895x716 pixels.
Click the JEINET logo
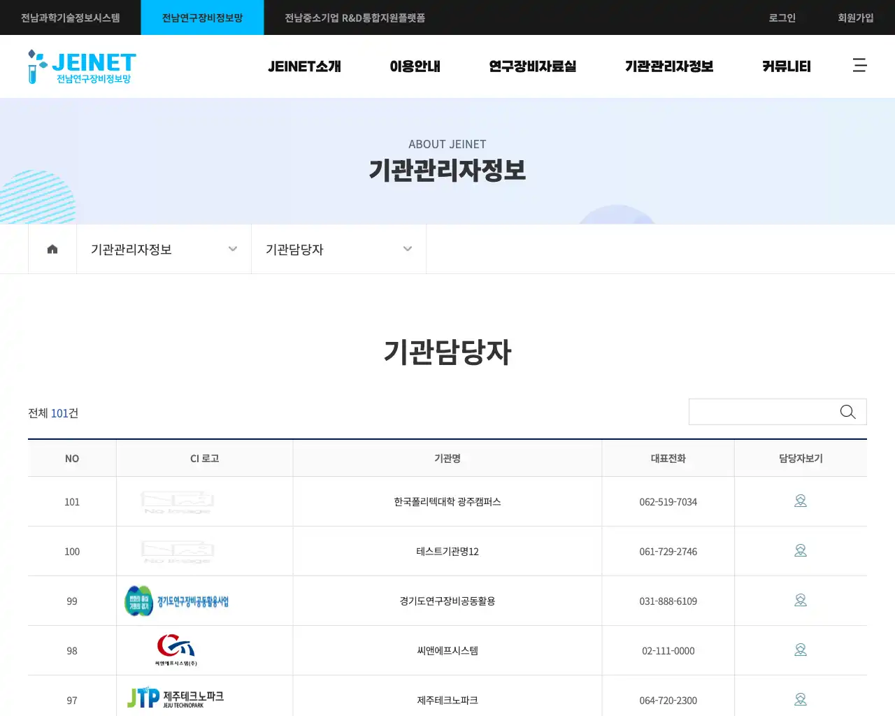(x=81, y=66)
